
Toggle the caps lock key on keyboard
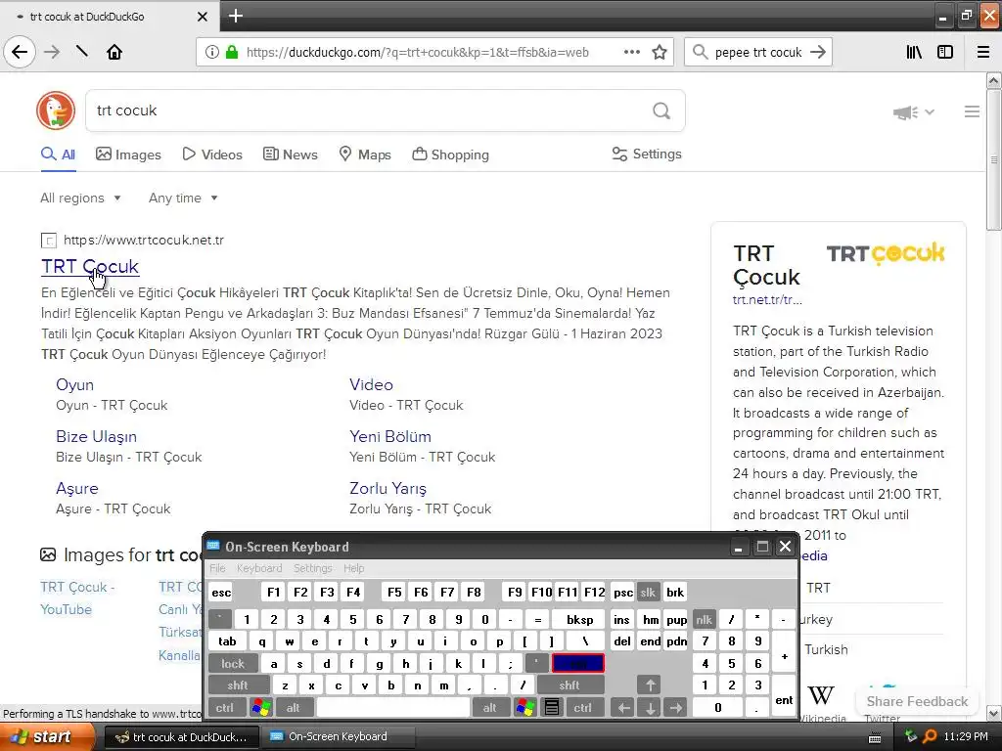(233, 664)
